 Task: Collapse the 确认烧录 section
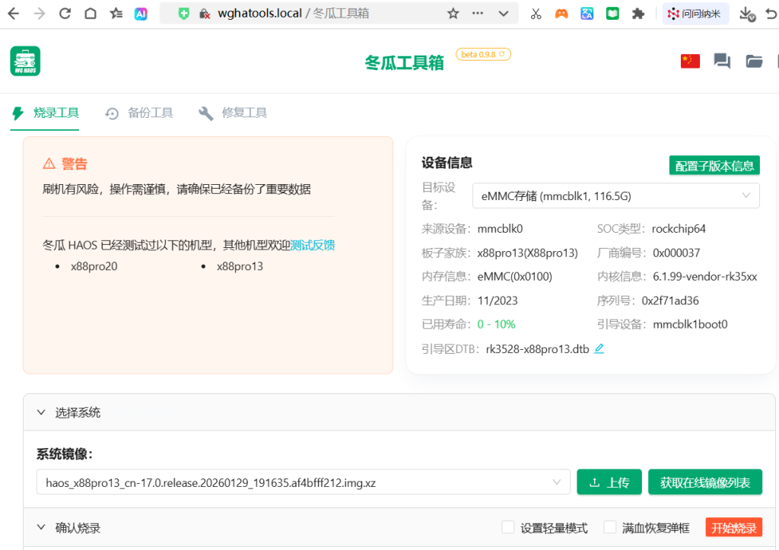click(42, 527)
